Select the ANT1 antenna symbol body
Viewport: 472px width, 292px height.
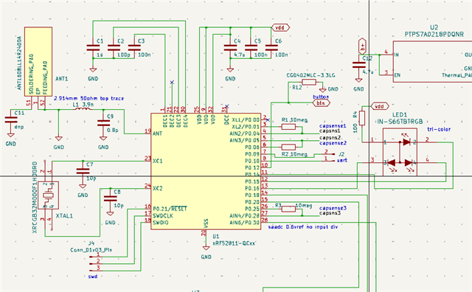click(38, 62)
